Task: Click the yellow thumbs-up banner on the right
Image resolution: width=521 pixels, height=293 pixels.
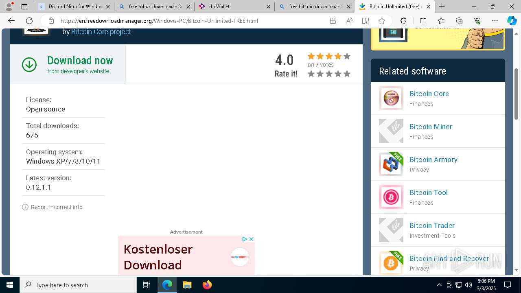Action: (x=438, y=39)
